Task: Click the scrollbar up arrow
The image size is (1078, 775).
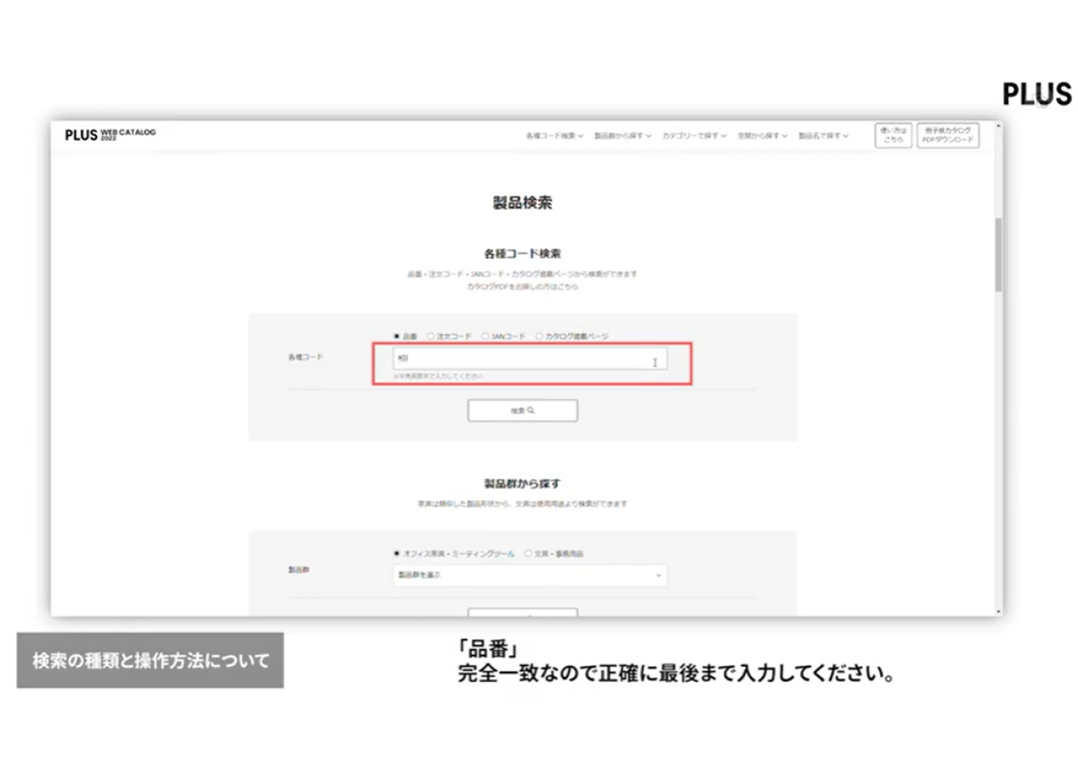Action: 999,126
